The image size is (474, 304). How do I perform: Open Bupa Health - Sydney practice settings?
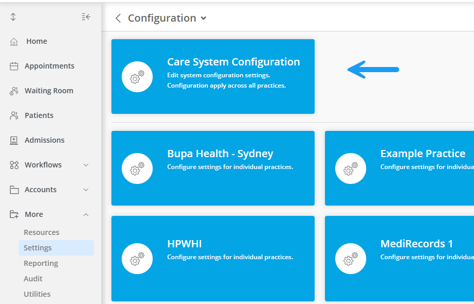click(x=213, y=168)
